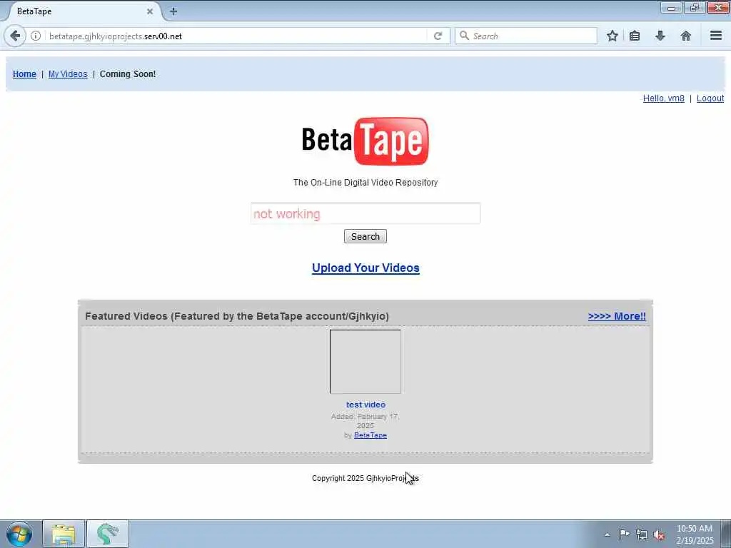Switch to the dragon browser taskbar icon
The image size is (731, 548).
(108, 534)
